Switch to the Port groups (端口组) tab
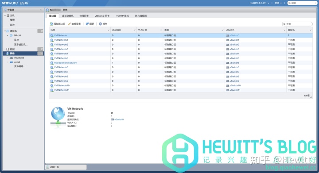The height and width of the screenshot is (173, 319). (52, 16)
